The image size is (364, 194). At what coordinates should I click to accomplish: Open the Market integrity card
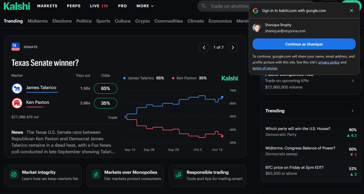coord(43,176)
